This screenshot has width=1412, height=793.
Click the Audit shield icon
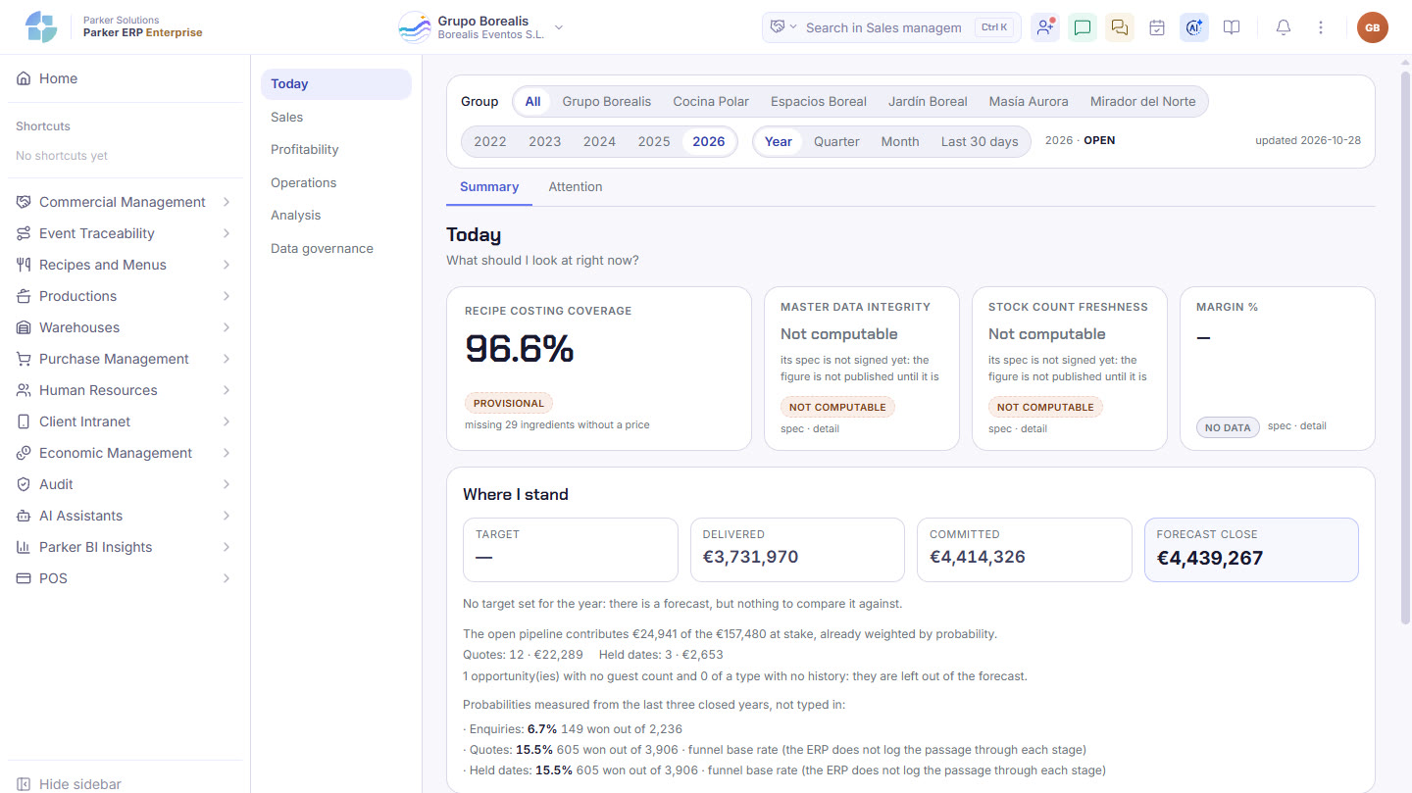point(24,484)
